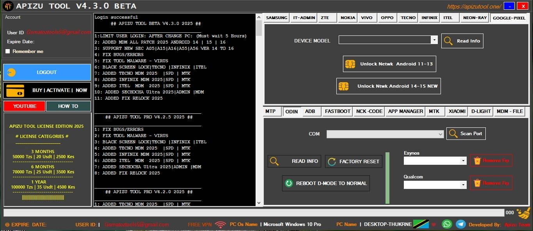Open the COM port dropdown
The width and height of the screenshot is (533, 231).
click(439, 134)
